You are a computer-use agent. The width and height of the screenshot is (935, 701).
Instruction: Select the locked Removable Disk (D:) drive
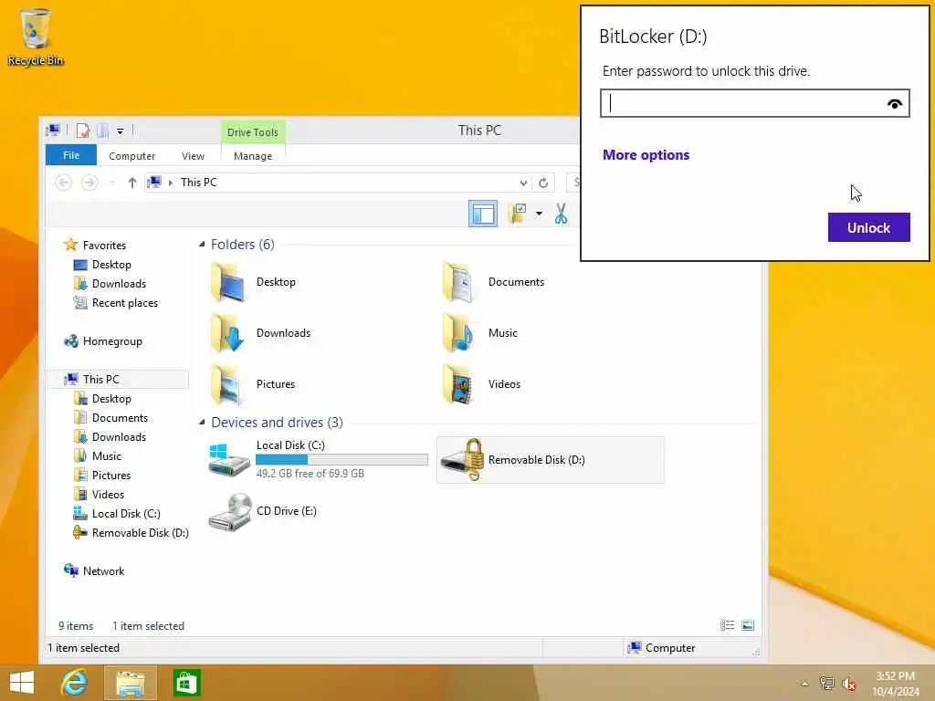click(550, 460)
